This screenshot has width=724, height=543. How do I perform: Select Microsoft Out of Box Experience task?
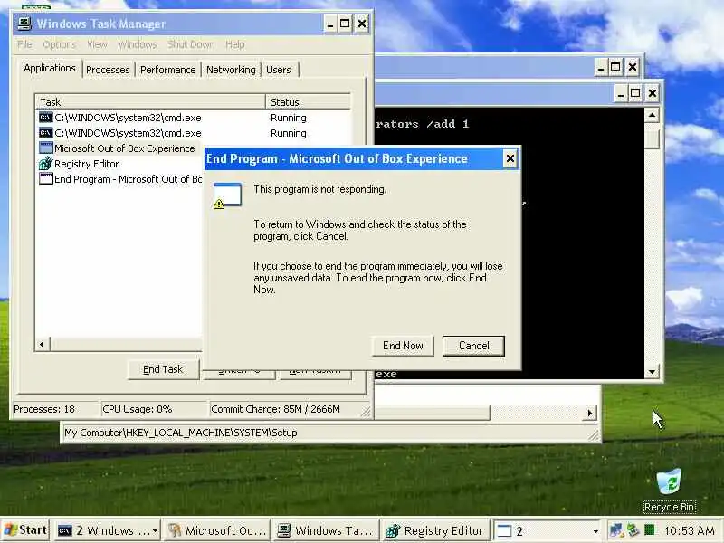click(x=119, y=148)
